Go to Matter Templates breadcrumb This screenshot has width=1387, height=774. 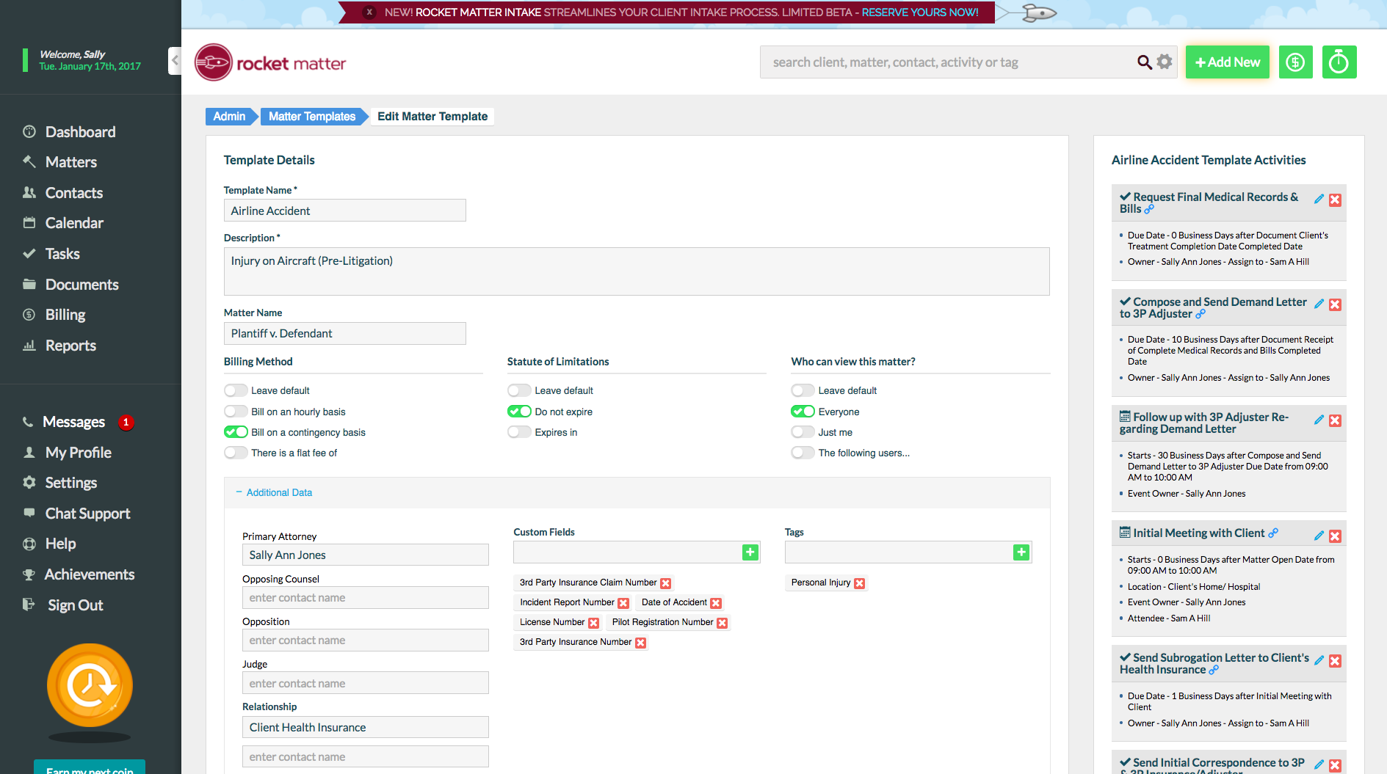coord(312,117)
